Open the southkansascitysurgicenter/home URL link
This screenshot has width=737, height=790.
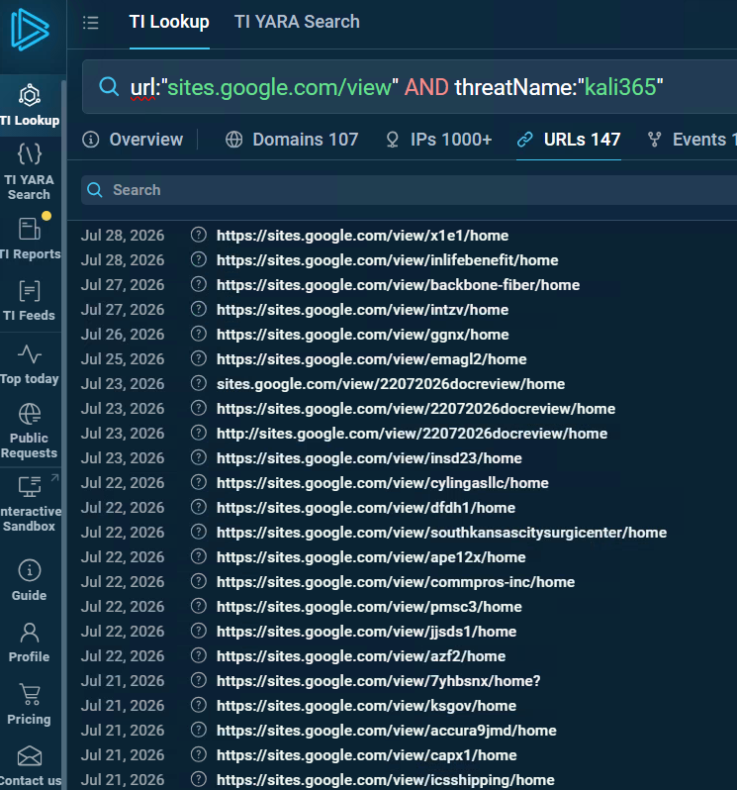pos(441,532)
